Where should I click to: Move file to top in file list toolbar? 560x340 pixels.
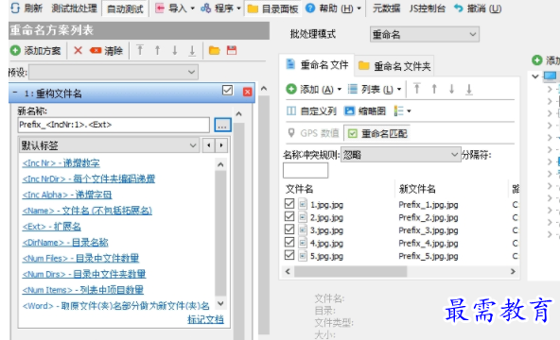click(417, 89)
